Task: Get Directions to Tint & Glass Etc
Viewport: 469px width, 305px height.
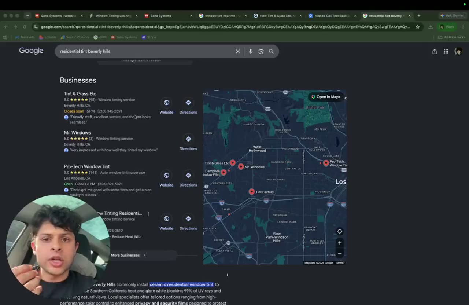Action: click(188, 103)
